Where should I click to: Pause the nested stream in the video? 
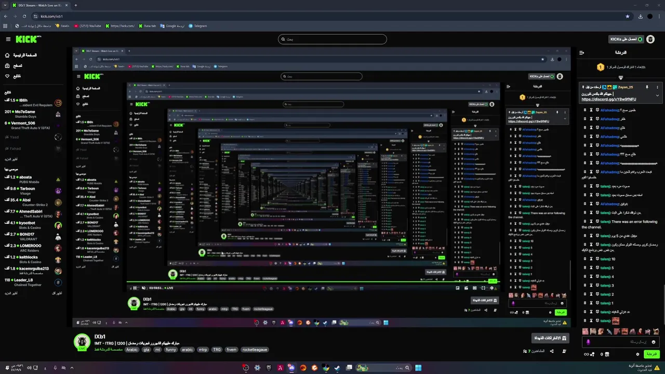pos(135,288)
